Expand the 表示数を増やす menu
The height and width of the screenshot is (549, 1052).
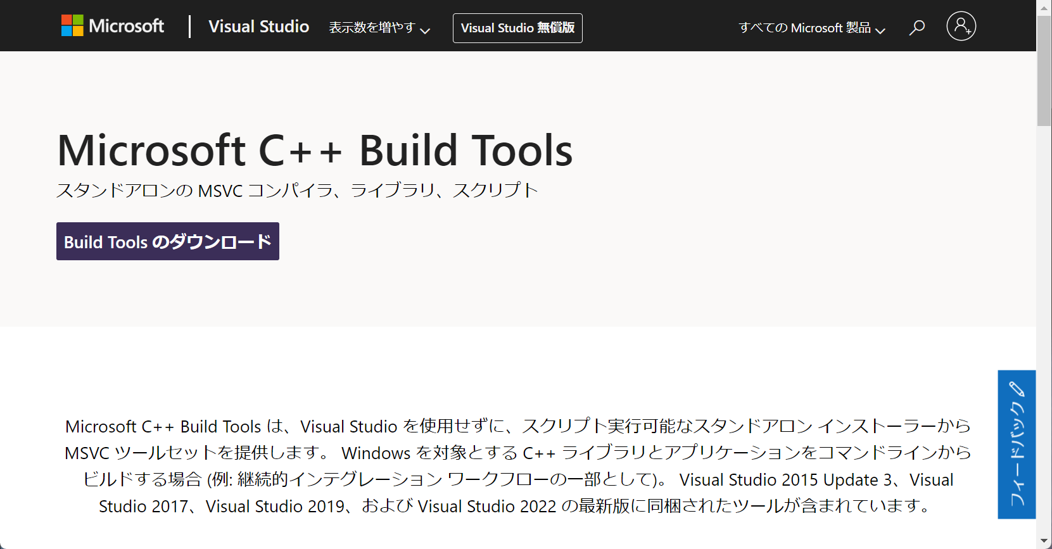379,28
